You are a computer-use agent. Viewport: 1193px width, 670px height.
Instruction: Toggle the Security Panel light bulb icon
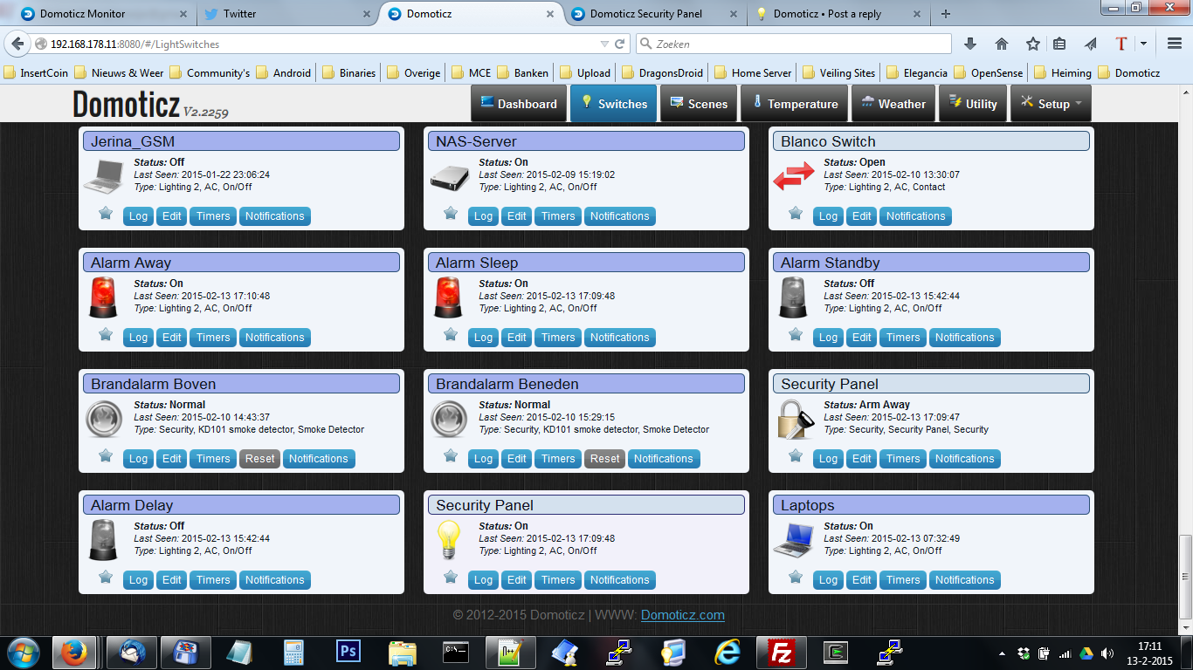coord(448,539)
